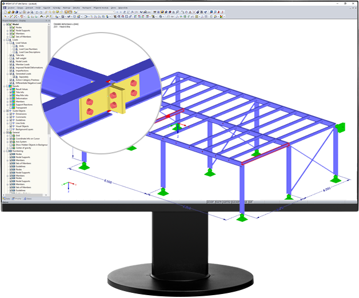Switch to the Views navigator tab

pyautogui.click(x=27, y=199)
